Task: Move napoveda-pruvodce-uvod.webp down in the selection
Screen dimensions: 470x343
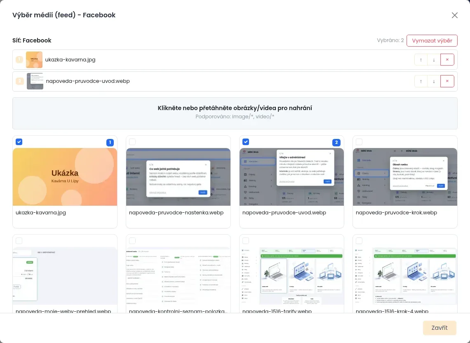Action: click(434, 81)
